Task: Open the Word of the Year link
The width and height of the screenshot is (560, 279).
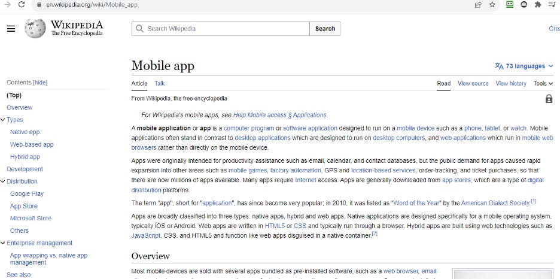Action: pyautogui.click(x=416, y=203)
